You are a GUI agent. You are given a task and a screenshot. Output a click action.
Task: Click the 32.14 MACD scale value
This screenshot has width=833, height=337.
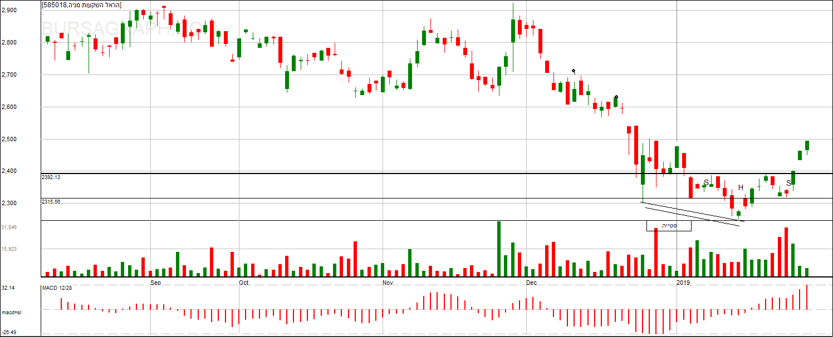(x=8, y=288)
